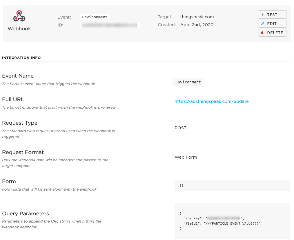
Task: Click the Environment value under Event Name
Action: coord(188,82)
